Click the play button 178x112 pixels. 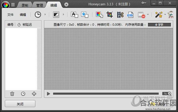48,94
